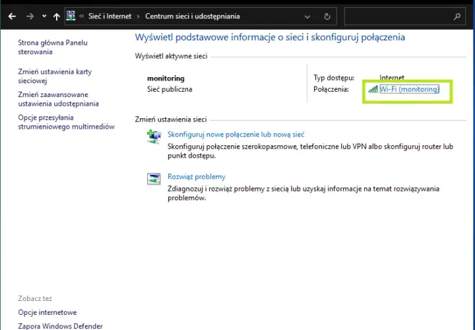Open Strona główna Panelu sterowania
475x330 pixels.
(x=53, y=48)
